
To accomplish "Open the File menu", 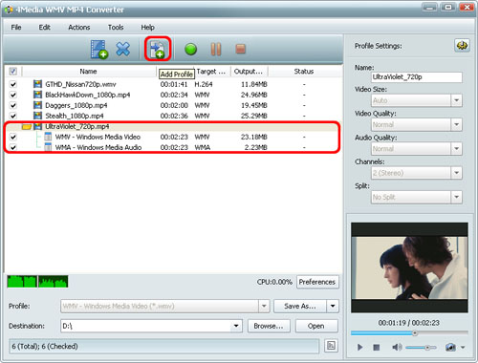I will [x=16, y=28].
